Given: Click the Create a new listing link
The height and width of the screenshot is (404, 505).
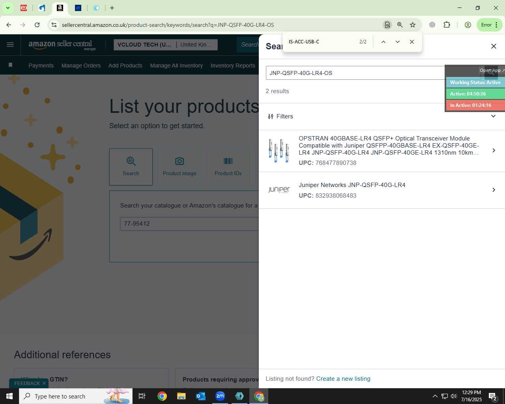Looking at the screenshot, I should point(343,379).
